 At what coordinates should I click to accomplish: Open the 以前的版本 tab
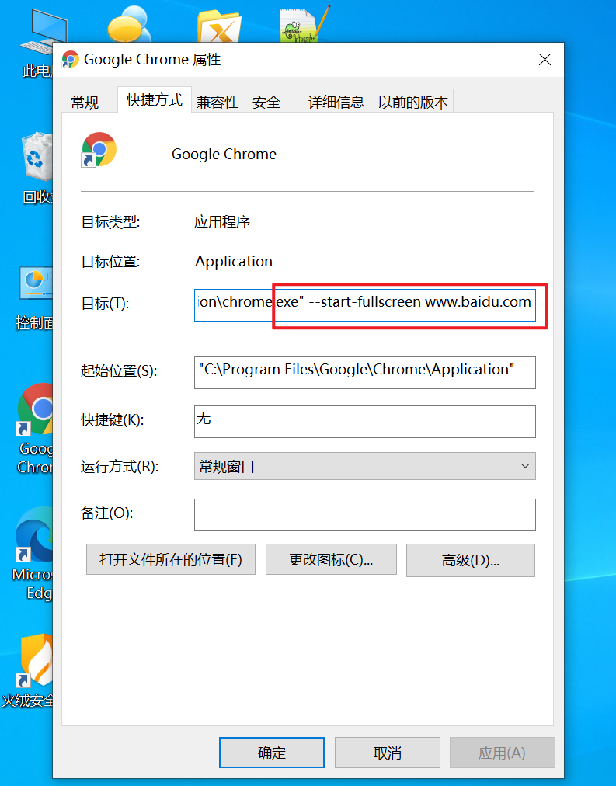(x=412, y=102)
